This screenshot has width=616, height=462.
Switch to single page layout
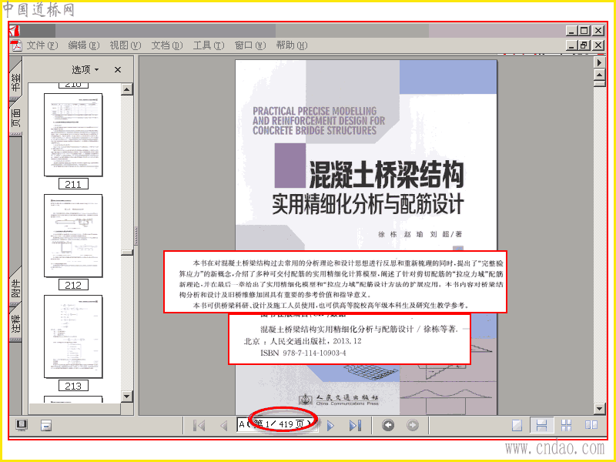pos(517,425)
